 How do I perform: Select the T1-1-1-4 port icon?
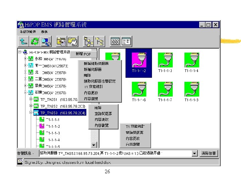pos(192,60)
